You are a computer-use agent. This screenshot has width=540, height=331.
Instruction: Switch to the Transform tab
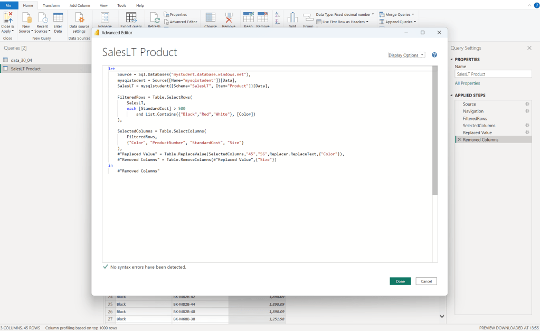pos(51,5)
